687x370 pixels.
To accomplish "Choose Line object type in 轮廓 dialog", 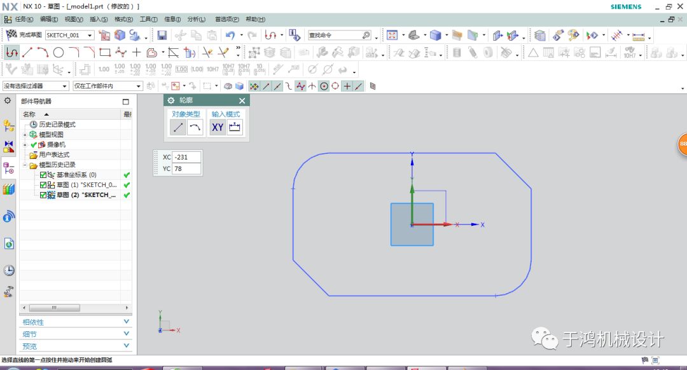I will (178, 127).
